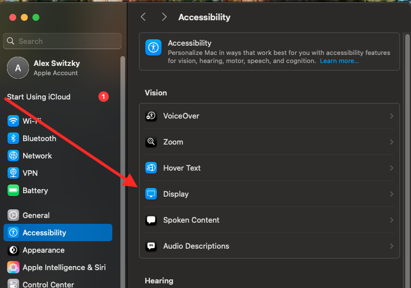
Task: Expand Audio Descriptions with its chevron
Action: 391,246
